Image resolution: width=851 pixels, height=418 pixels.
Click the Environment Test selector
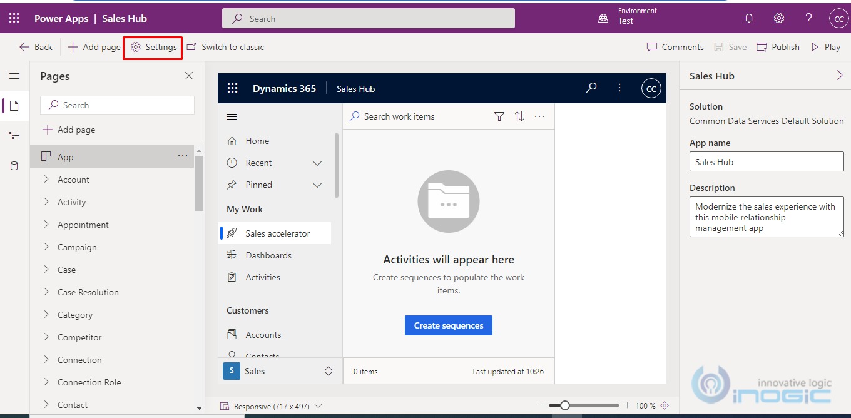coord(628,16)
